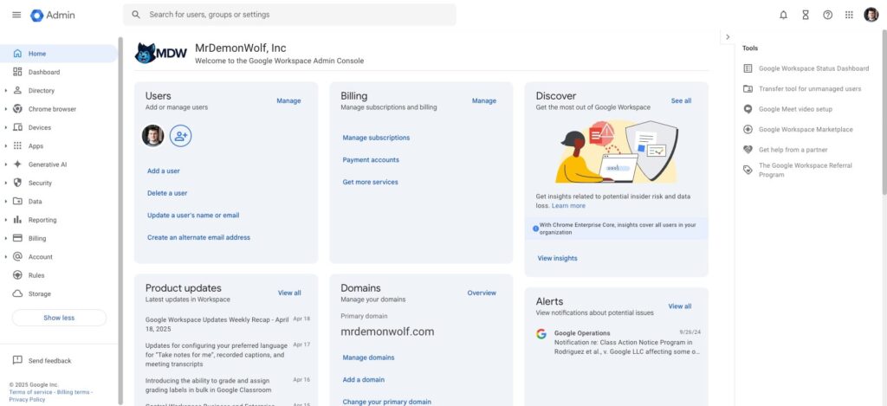Image resolution: width=887 pixels, height=406 pixels.
Task: Click the search users and settings field
Action: coord(289,15)
